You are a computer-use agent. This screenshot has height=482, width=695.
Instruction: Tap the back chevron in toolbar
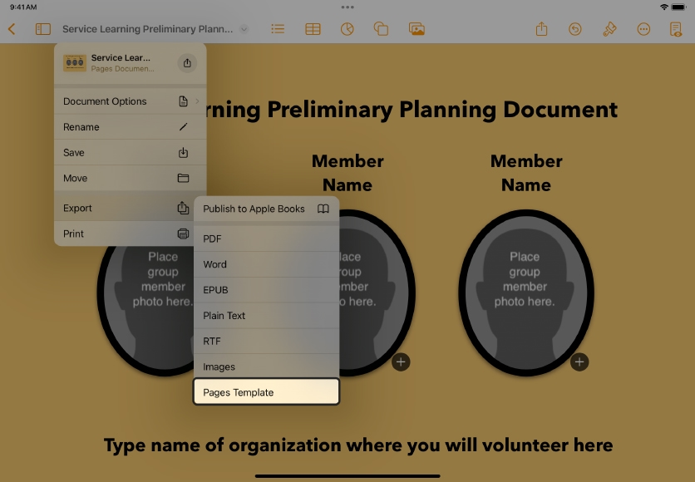tap(12, 29)
